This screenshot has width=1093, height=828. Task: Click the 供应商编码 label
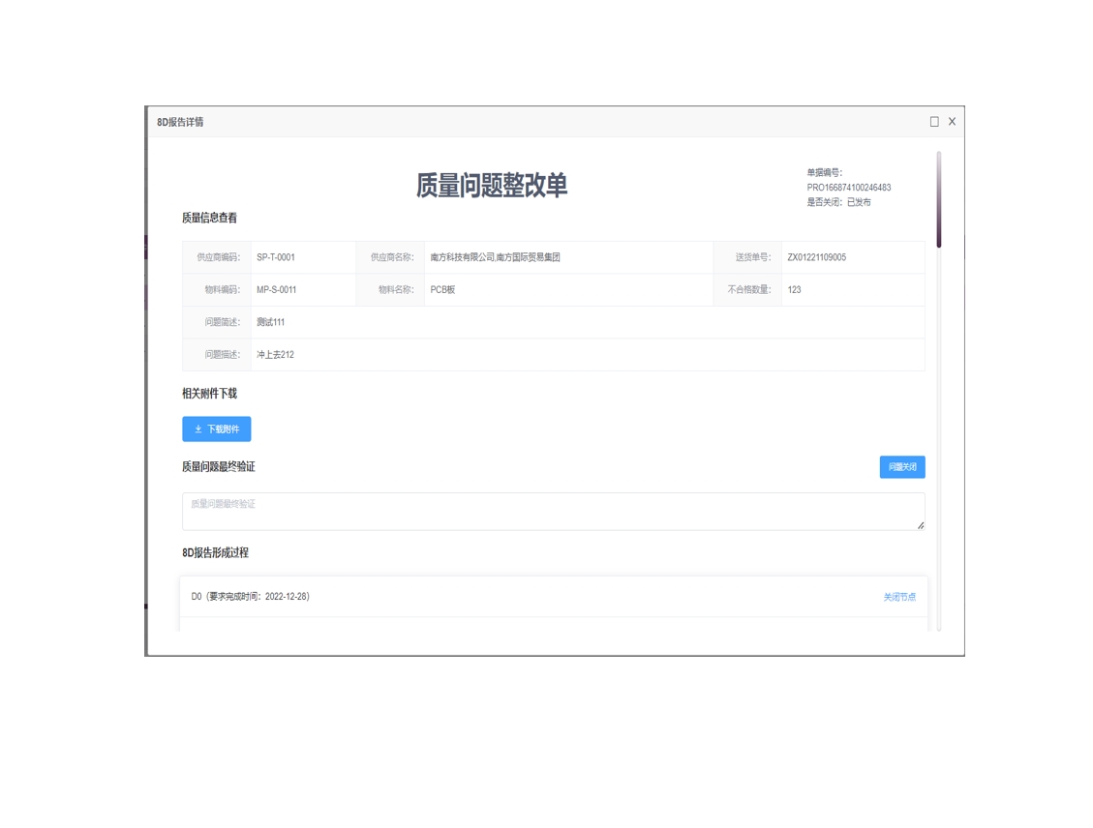[x=218, y=257]
